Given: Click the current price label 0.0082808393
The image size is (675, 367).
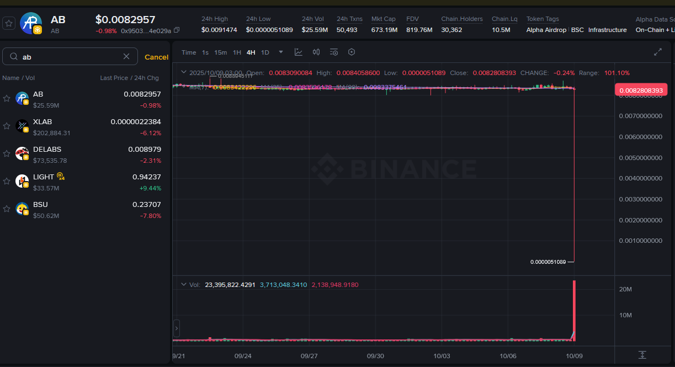Looking at the screenshot, I should (x=641, y=90).
